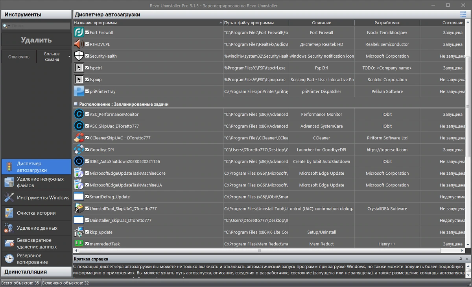Select Диспетчер автозагрузки in sidebar
The height and width of the screenshot is (287, 472).
click(x=37, y=167)
